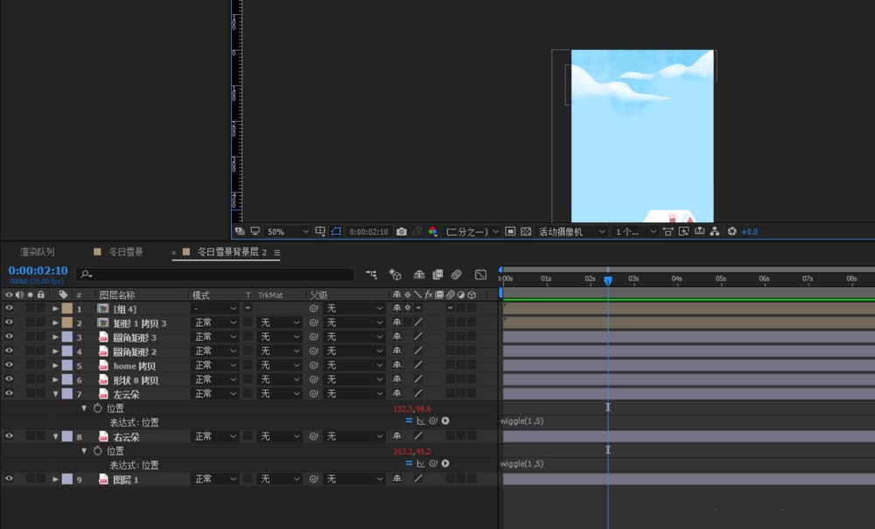Click the timeline layer search field
The height and width of the screenshot is (529, 875).
point(215,274)
